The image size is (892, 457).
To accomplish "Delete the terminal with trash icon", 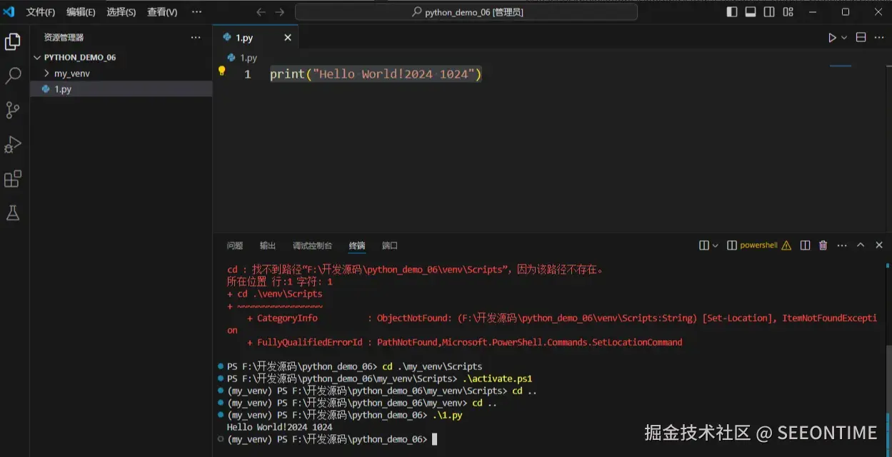I will [823, 245].
